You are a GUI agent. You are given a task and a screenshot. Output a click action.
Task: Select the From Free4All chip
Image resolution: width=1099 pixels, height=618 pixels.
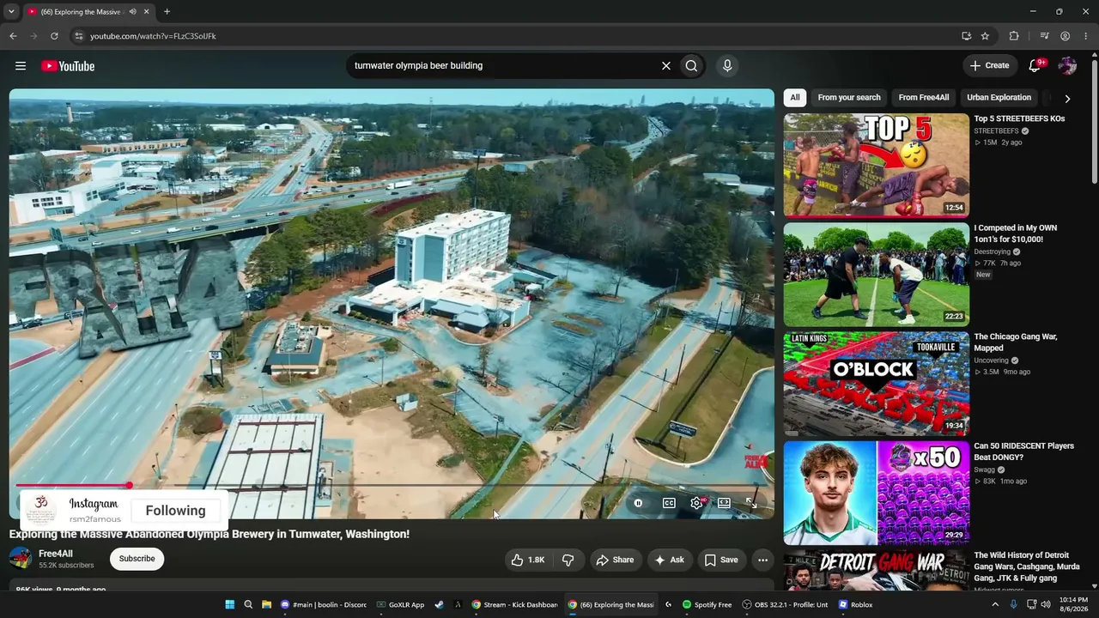coord(924,98)
